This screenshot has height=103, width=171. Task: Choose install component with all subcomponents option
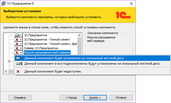92,64
